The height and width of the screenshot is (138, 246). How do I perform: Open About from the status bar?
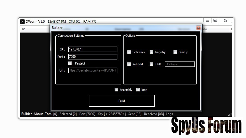(x=38, y=114)
